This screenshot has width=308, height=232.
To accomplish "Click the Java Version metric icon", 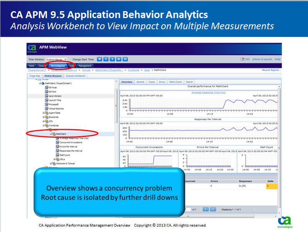I will [x=46, y=96].
